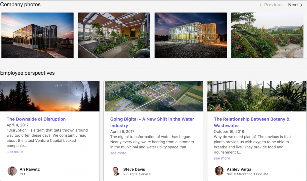Viewport: 307px width, 181px height.
Task: Open night-lit greenhouse company photo
Action: click(191, 35)
